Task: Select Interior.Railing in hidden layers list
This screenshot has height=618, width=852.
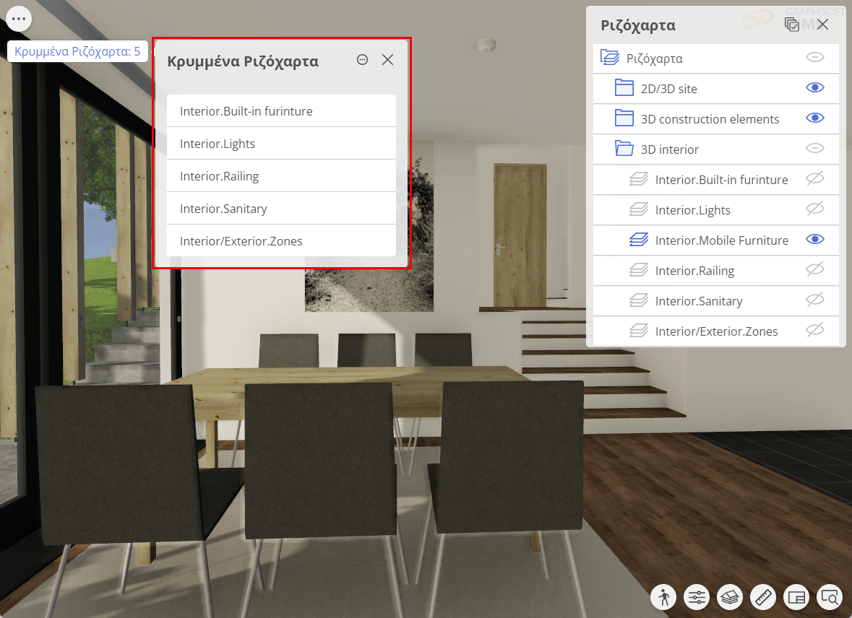Action: pyautogui.click(x=281, y=176)
